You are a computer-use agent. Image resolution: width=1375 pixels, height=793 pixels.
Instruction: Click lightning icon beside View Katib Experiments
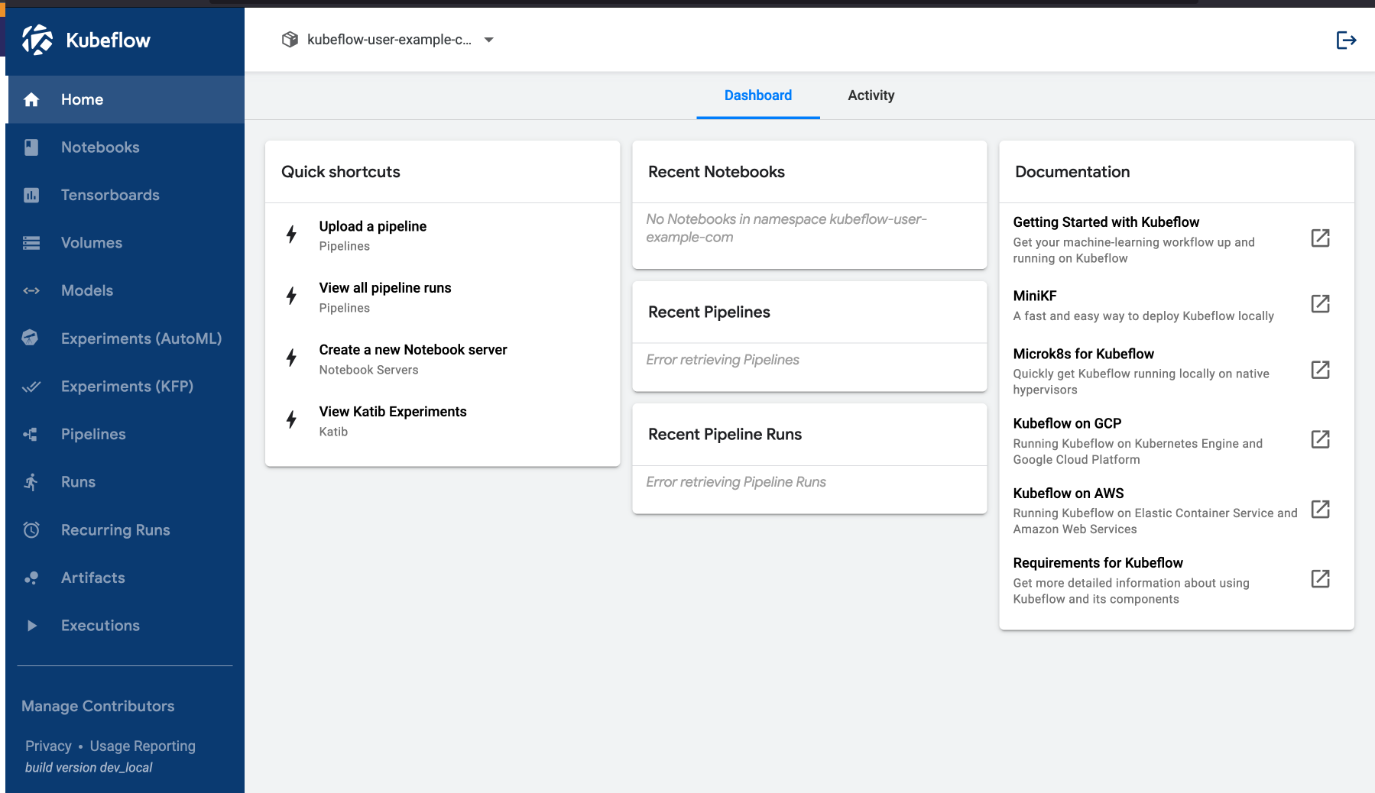[x=291, y=419]
